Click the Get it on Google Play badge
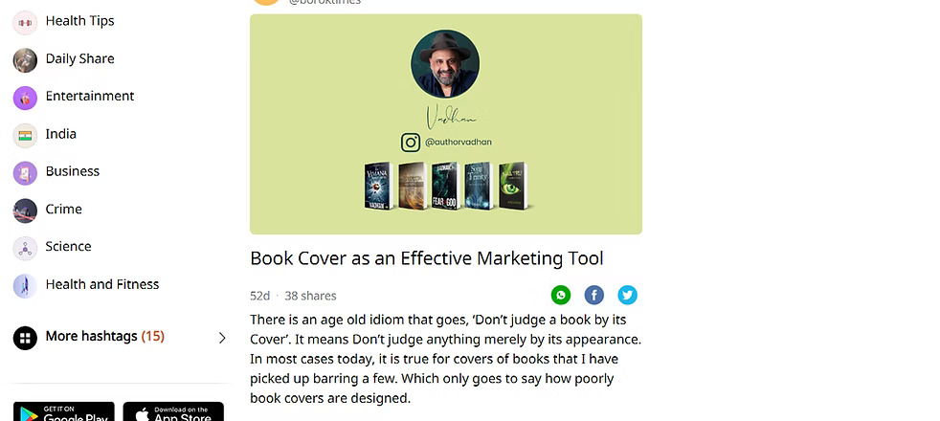This screenshot has height=421, width=940. [x=64, y=412]
